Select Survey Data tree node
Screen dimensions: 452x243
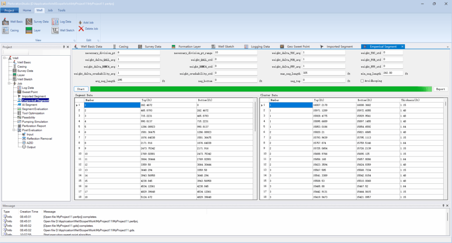point(25,71)
